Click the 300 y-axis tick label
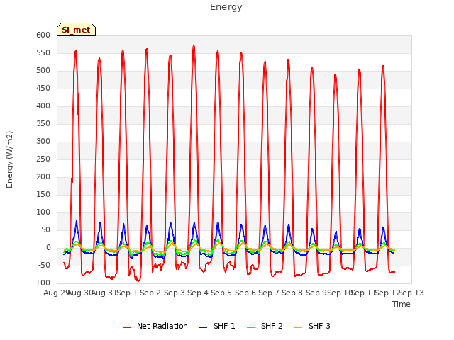The image size is (454, 340). [43, 142]
